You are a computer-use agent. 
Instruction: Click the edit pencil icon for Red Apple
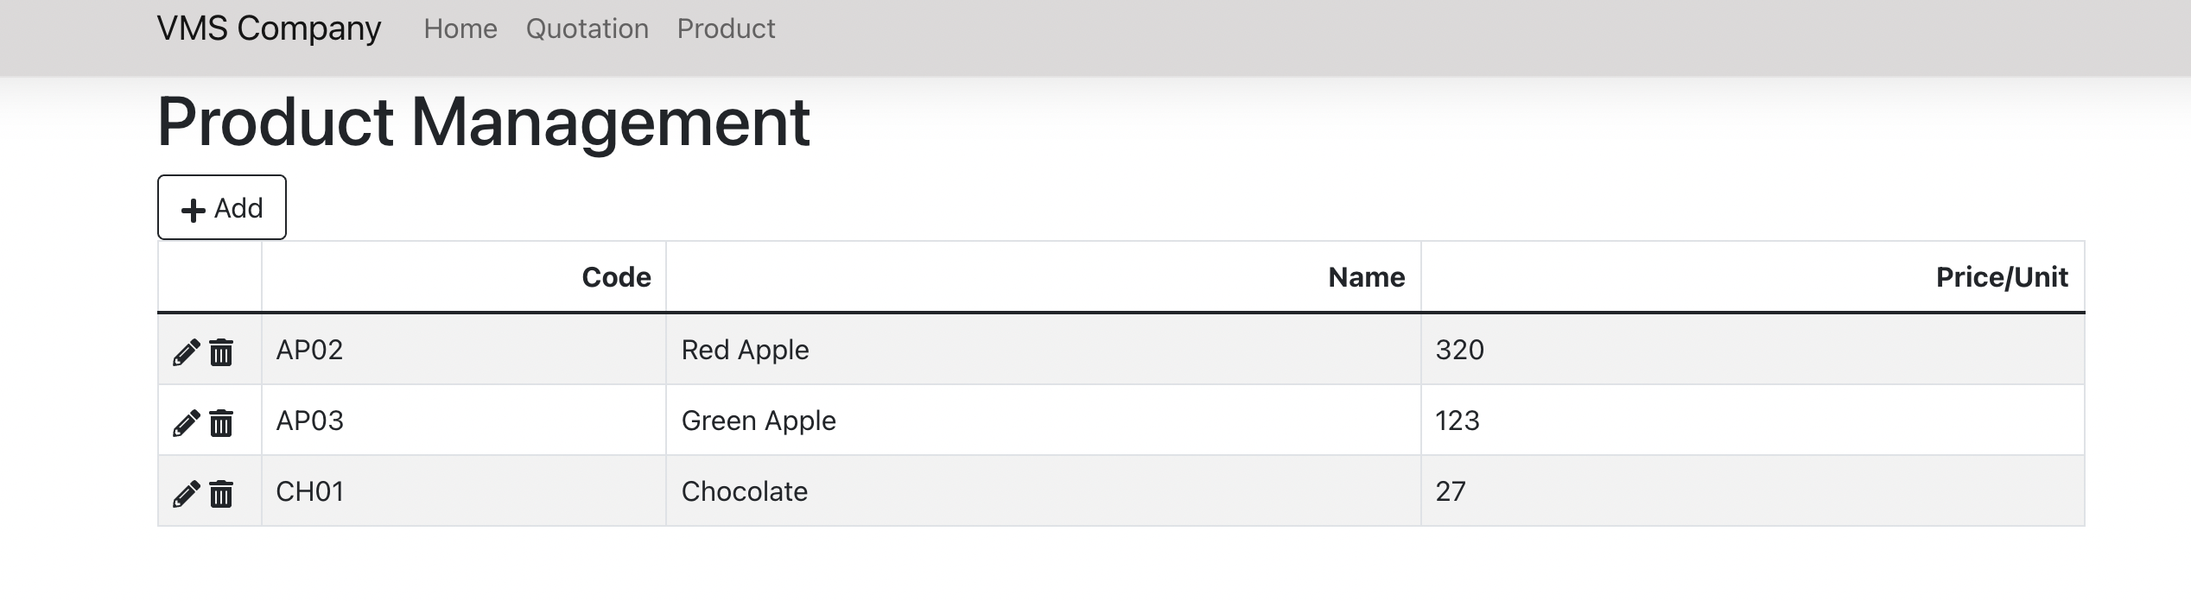tap(185, 351)
